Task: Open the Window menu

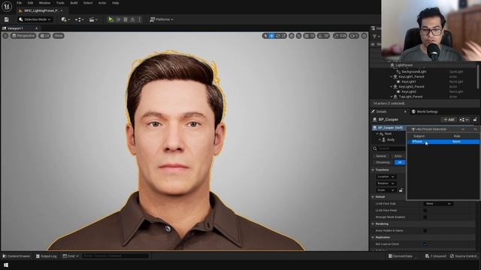Action: click(x=44, y=3)
